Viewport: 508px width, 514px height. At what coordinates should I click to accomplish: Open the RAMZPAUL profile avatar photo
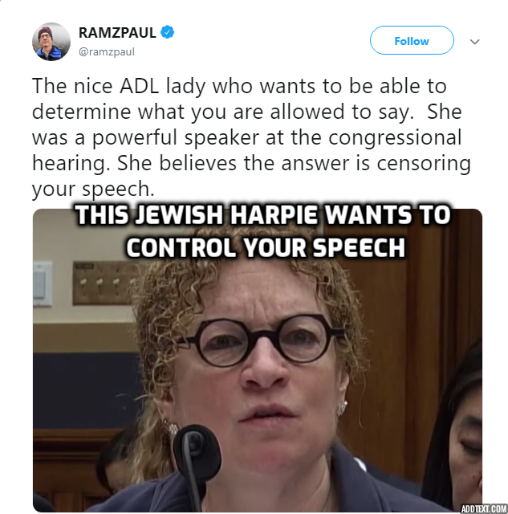click(x=51, y=42)
